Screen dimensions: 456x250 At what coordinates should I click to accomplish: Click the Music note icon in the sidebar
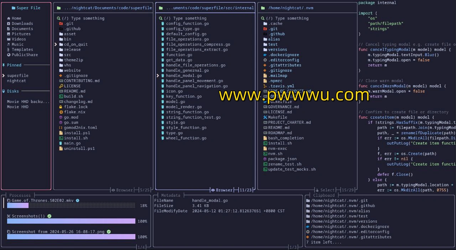pos(9,44)
